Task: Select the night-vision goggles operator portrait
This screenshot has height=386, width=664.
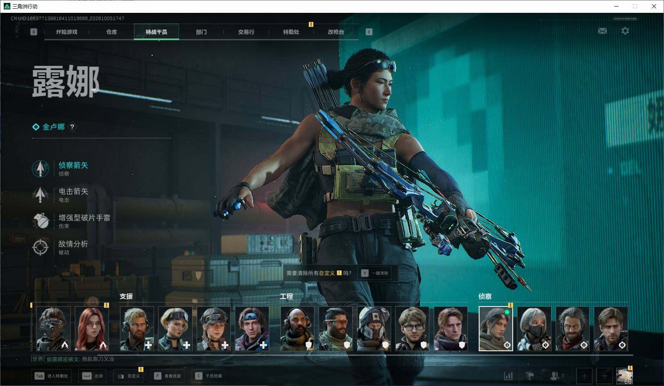Action: click(53, 329)
